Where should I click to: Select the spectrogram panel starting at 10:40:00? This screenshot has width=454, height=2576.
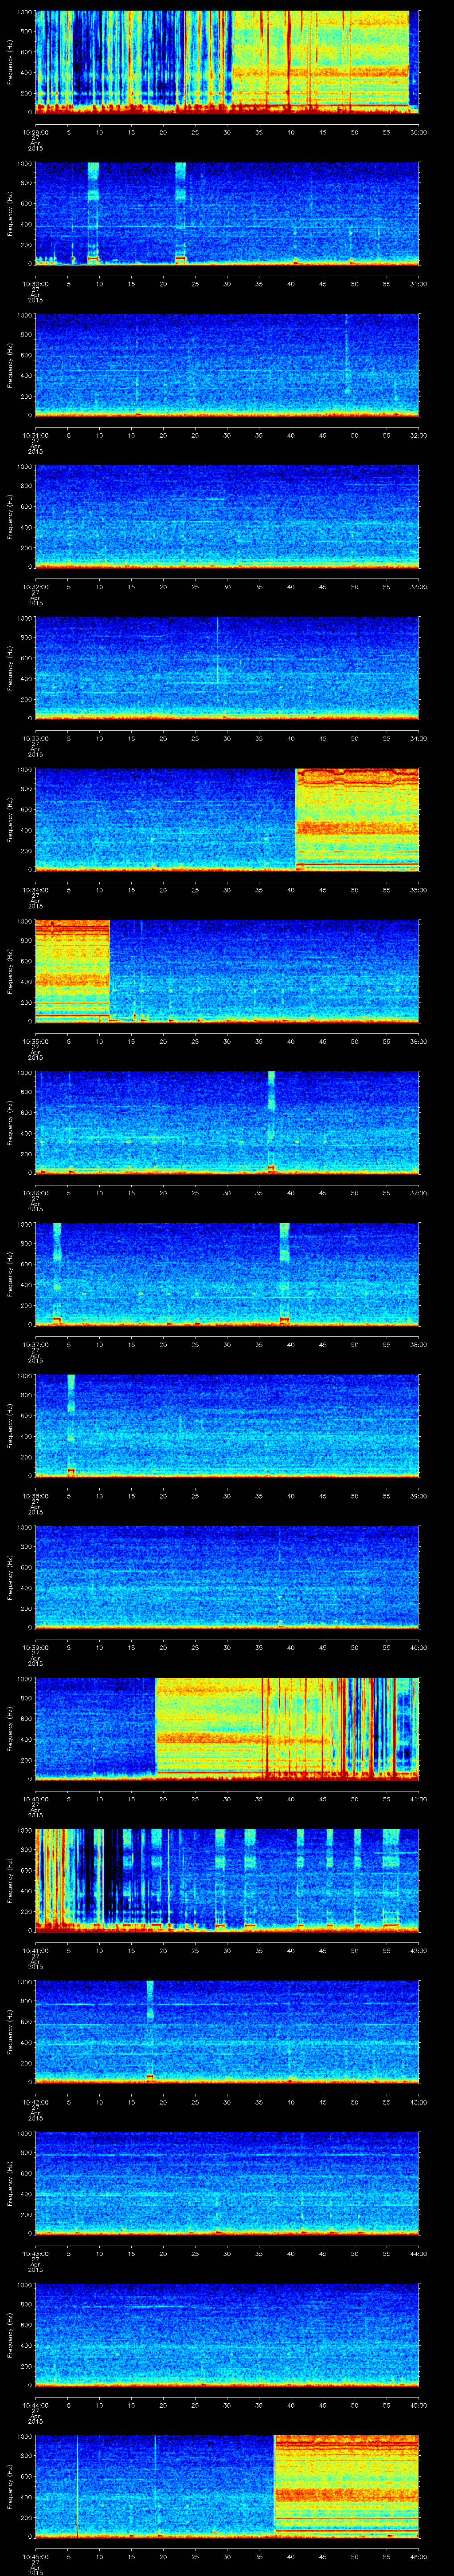227,1728
